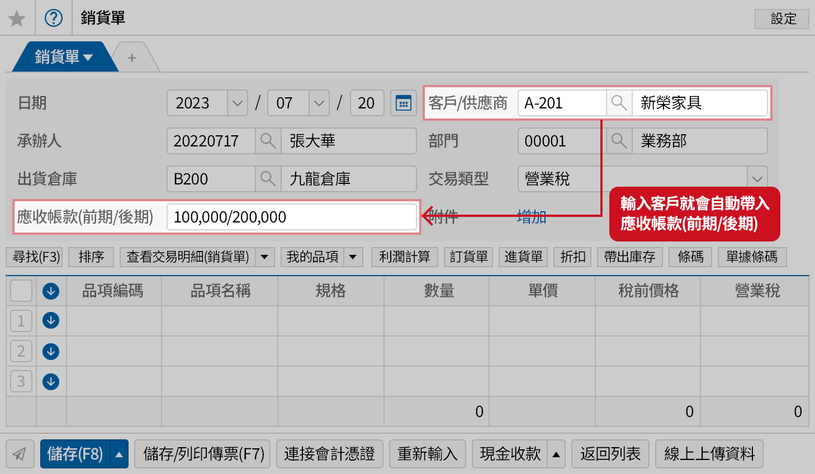This screenshot has height=474, width=815.
Task: Open a new tab with the plus button
Action: 132,56
